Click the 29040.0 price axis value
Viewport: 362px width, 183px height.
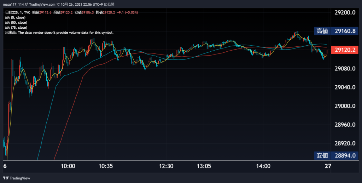click(x=345, y=87)
